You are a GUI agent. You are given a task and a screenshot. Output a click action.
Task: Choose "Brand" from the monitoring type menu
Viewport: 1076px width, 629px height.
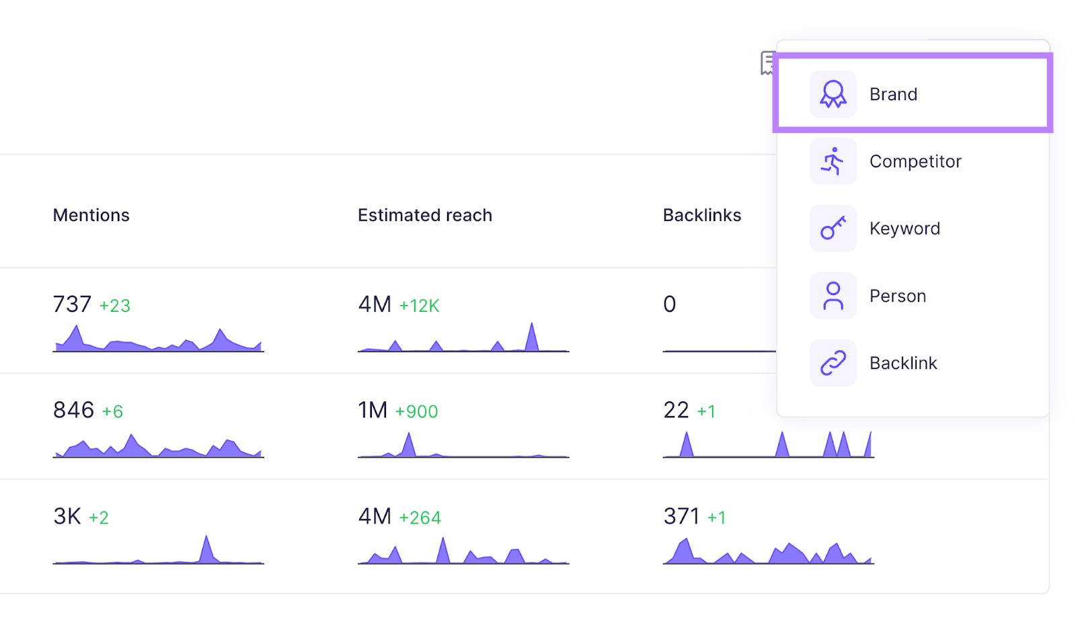[893, 93]
